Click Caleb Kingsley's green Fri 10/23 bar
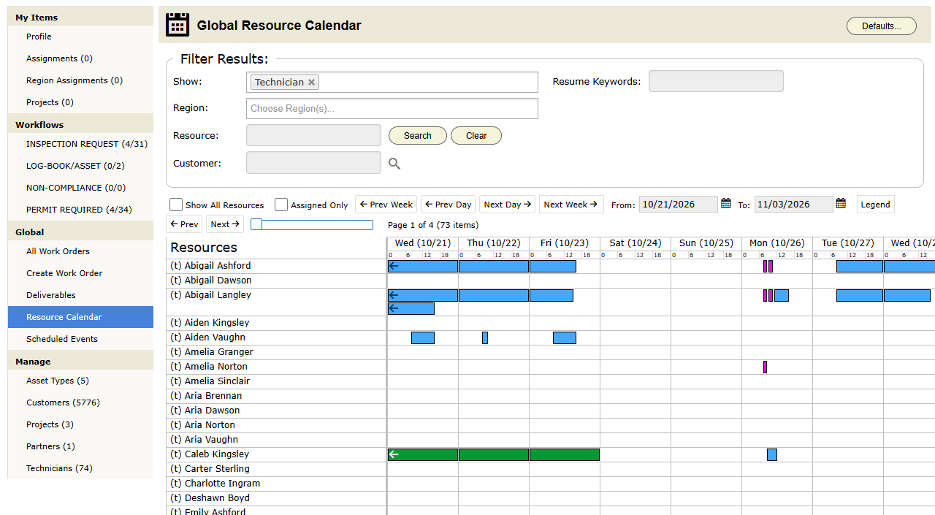This screenshot has width=935, height=515. (x=565, y=455)
